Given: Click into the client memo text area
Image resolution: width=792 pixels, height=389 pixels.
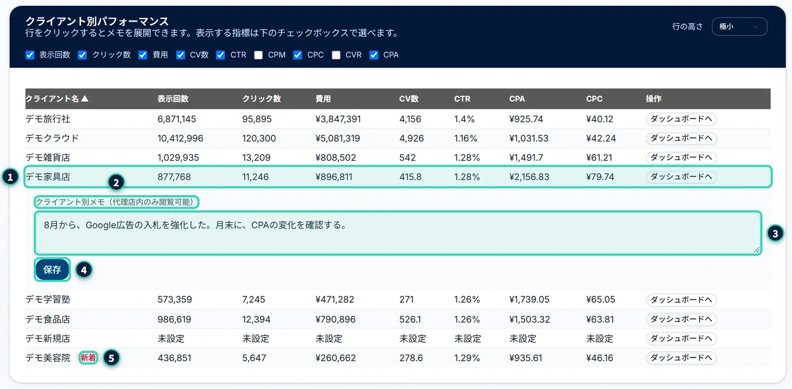Looking at the screenshot, I should pos(398,233).
